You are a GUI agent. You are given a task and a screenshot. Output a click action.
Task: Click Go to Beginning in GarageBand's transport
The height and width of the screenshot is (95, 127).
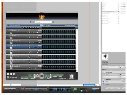click(28, 89)
